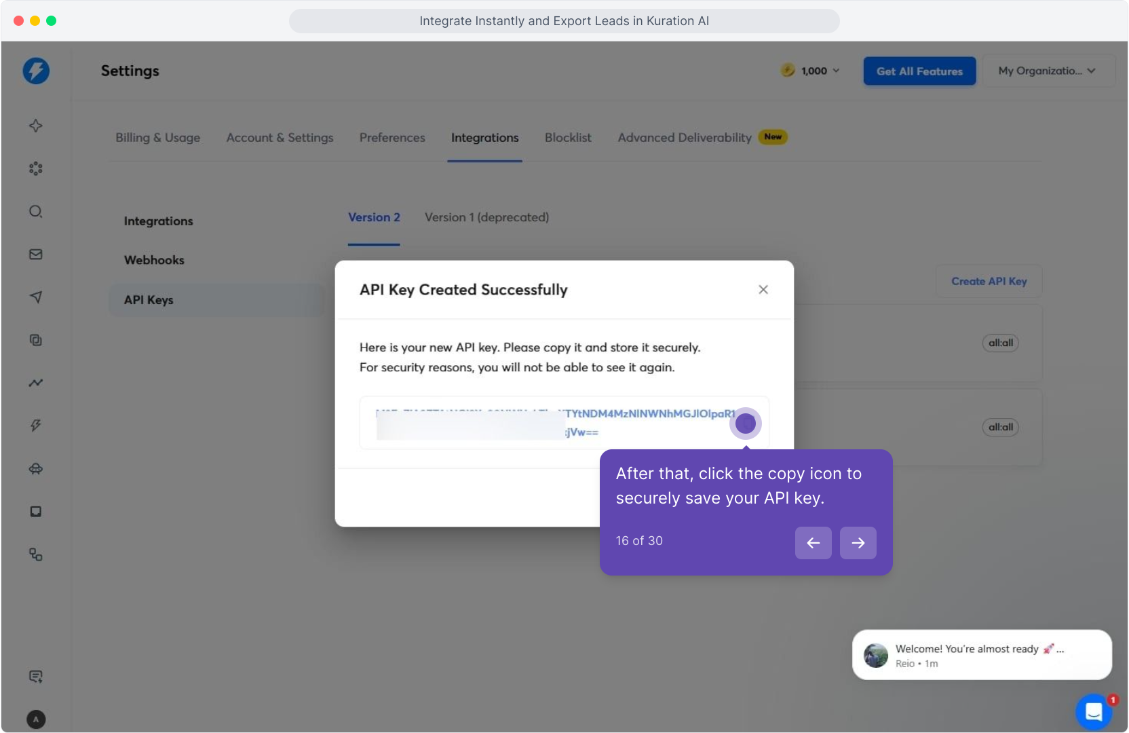Click the macOS yellow minimize window button
1129x733 pixels.
click(x=35, y=20)
